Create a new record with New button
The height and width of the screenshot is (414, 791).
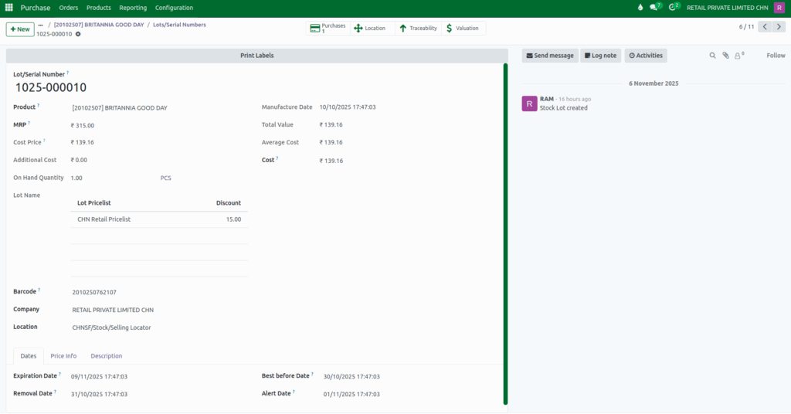(20, 29)
